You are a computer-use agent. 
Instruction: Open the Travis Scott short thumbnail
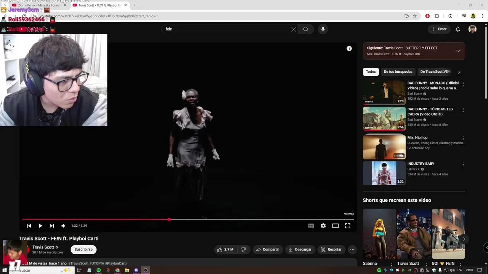414,234
